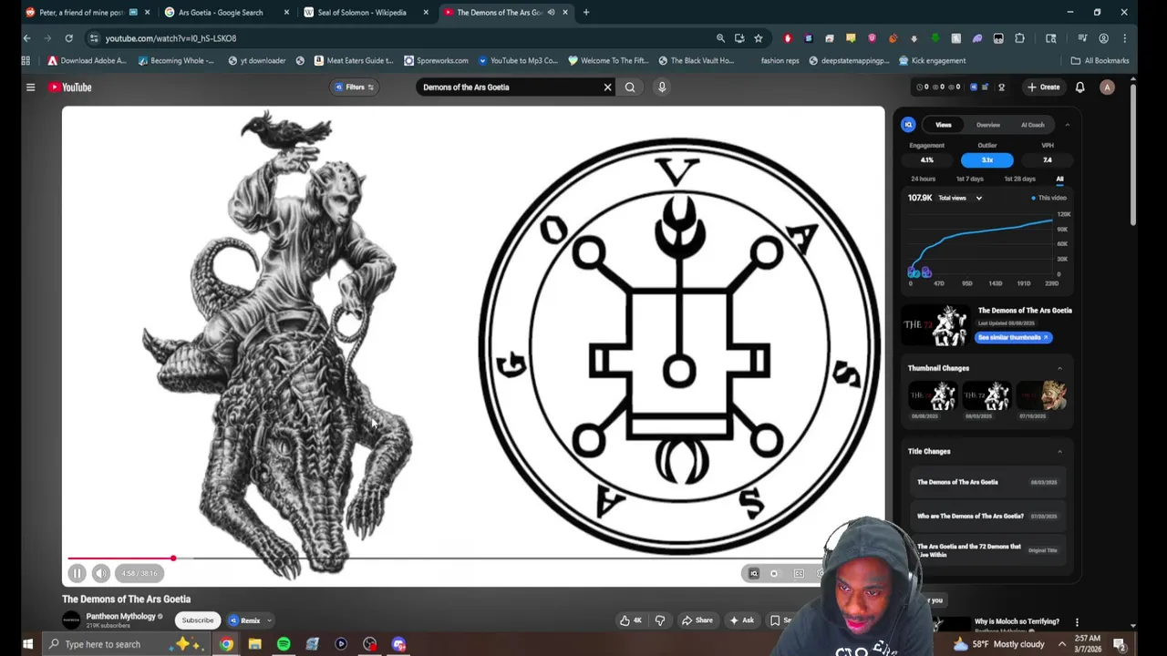This screenshot has height=656, width=1167.
Task: Start voice search with the microphone icon
Action: (662, 87)
